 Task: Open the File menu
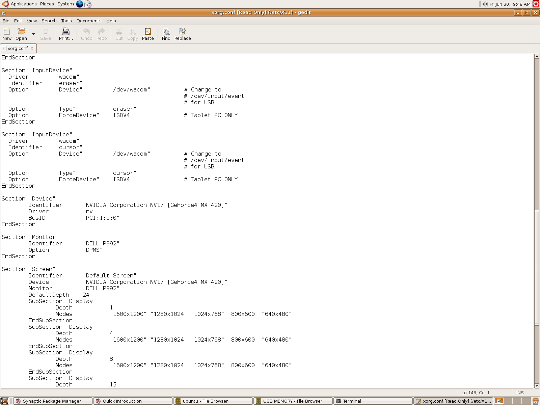click(6, 21)
